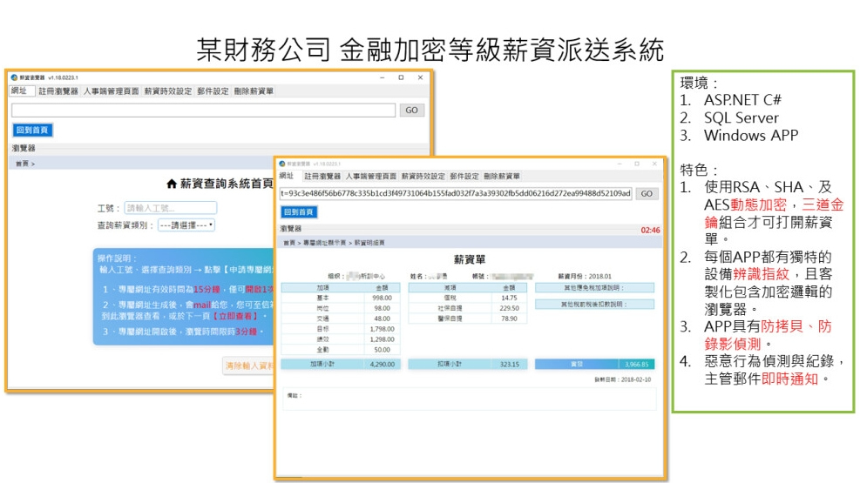Click the house icon beside 薪資查詢系統首頁 heading

click(x=172, y=184)
